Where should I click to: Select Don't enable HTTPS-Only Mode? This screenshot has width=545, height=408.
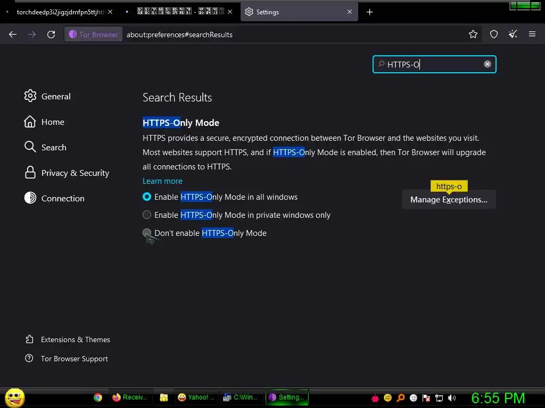147,233
